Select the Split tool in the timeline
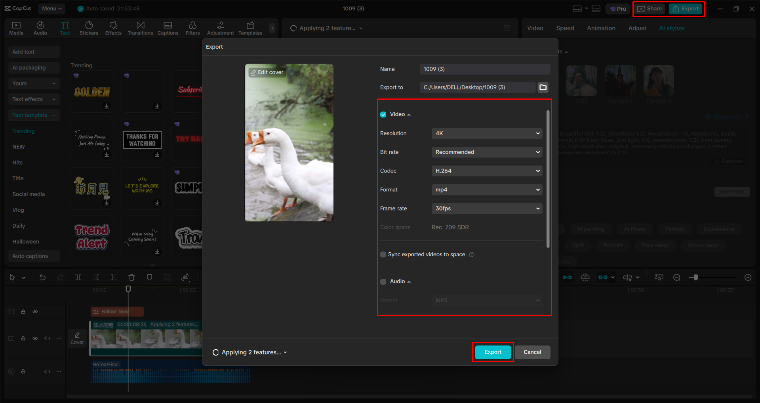The image size is (760, 403). point(78,277)
